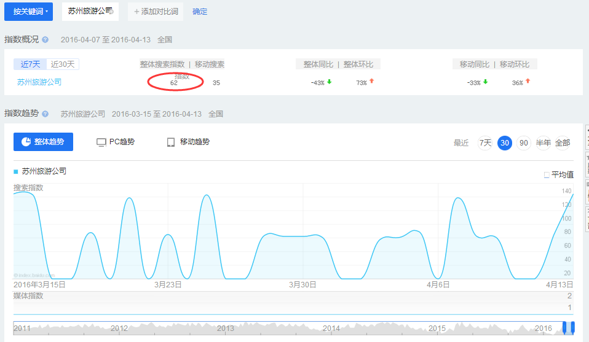Screen dimensions: 589x342
Task: Click the pie chart icon on 整体趋势
Action: point(26,142)
